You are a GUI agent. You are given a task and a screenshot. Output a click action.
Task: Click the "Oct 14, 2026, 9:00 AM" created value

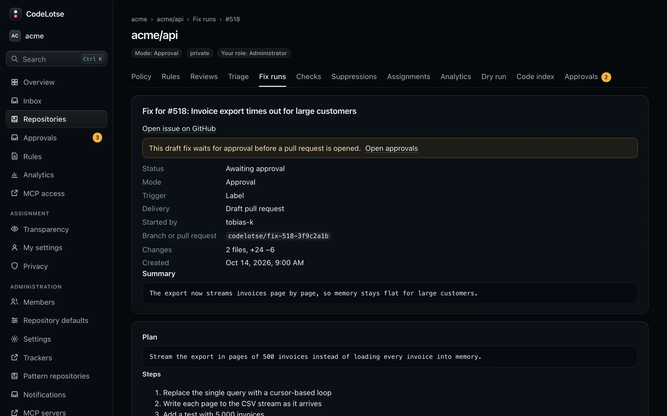pyautogui.click(x=265, y=263)
